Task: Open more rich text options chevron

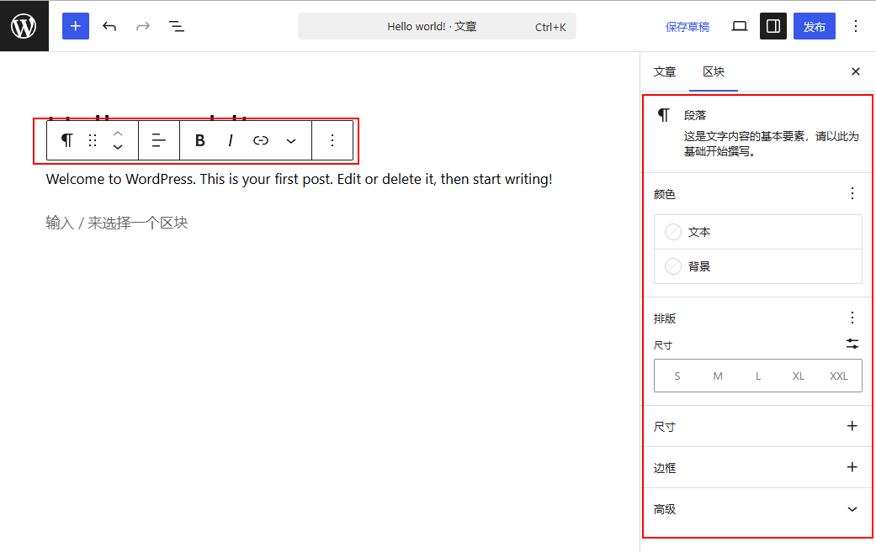Action: (x=291, y=140)
